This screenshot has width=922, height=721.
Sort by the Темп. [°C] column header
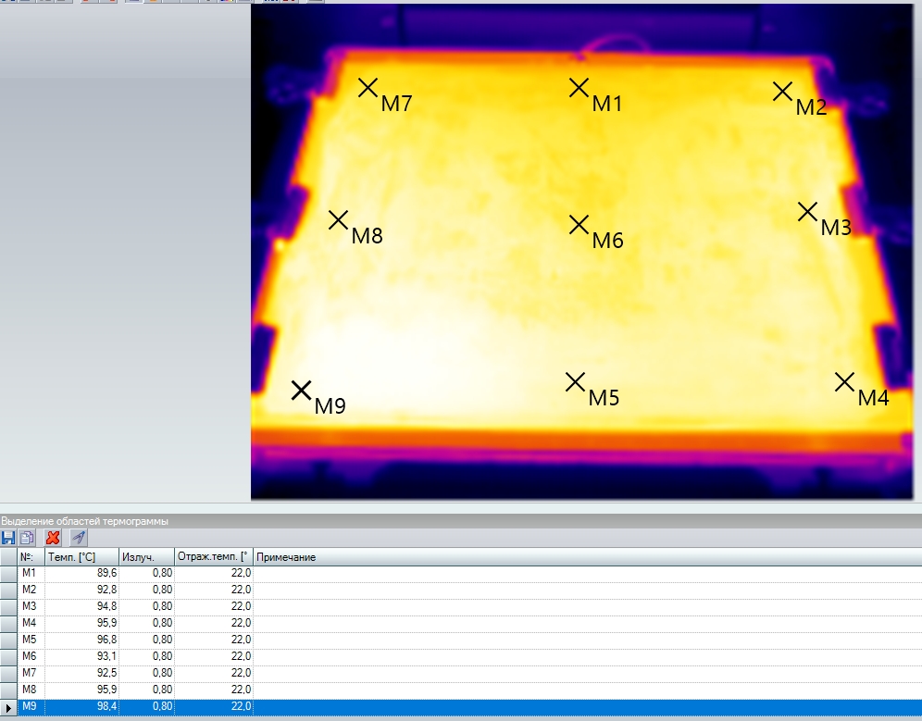[x=81, y=557]
